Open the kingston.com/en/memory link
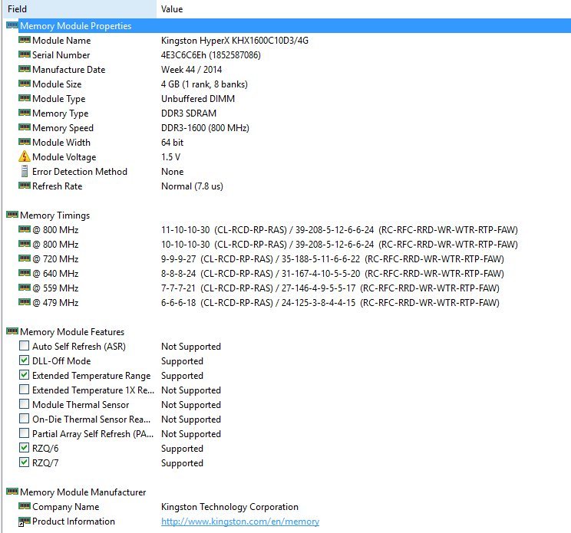 pyautogui.click(x=240, y=521)
